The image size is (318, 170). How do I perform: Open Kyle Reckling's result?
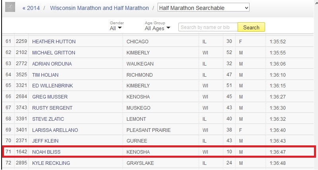(51, 163)
